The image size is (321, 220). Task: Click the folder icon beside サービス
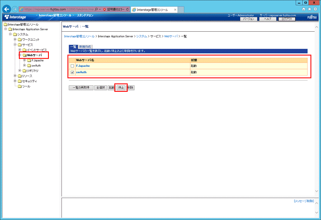[20, 45]
